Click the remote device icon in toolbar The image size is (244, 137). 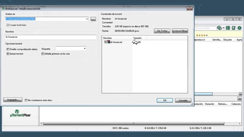click(x=234, y=28)
